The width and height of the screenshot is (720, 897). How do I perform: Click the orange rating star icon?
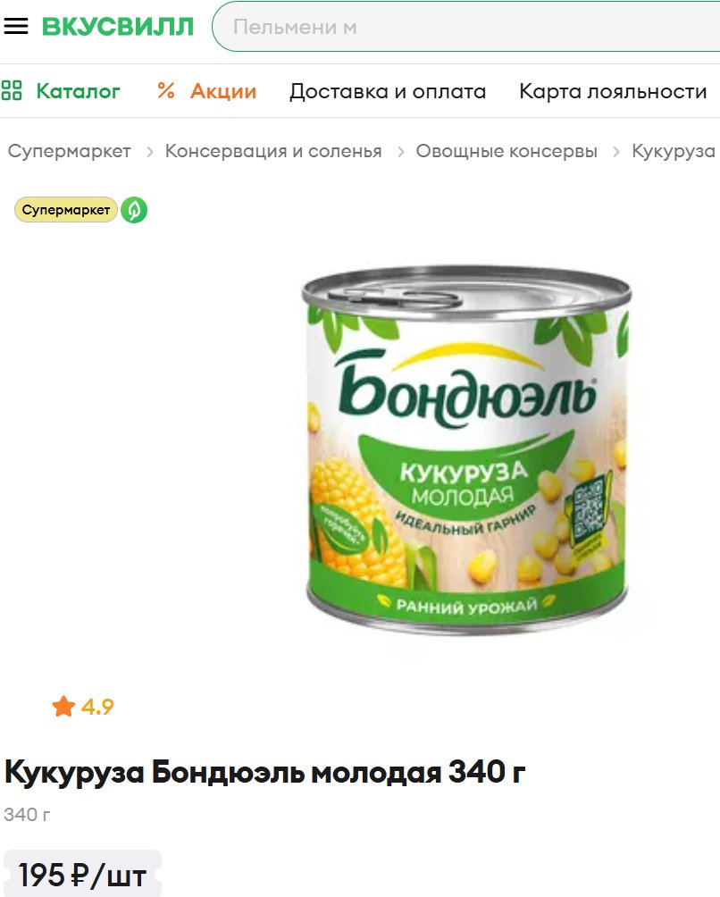[63, 707]
